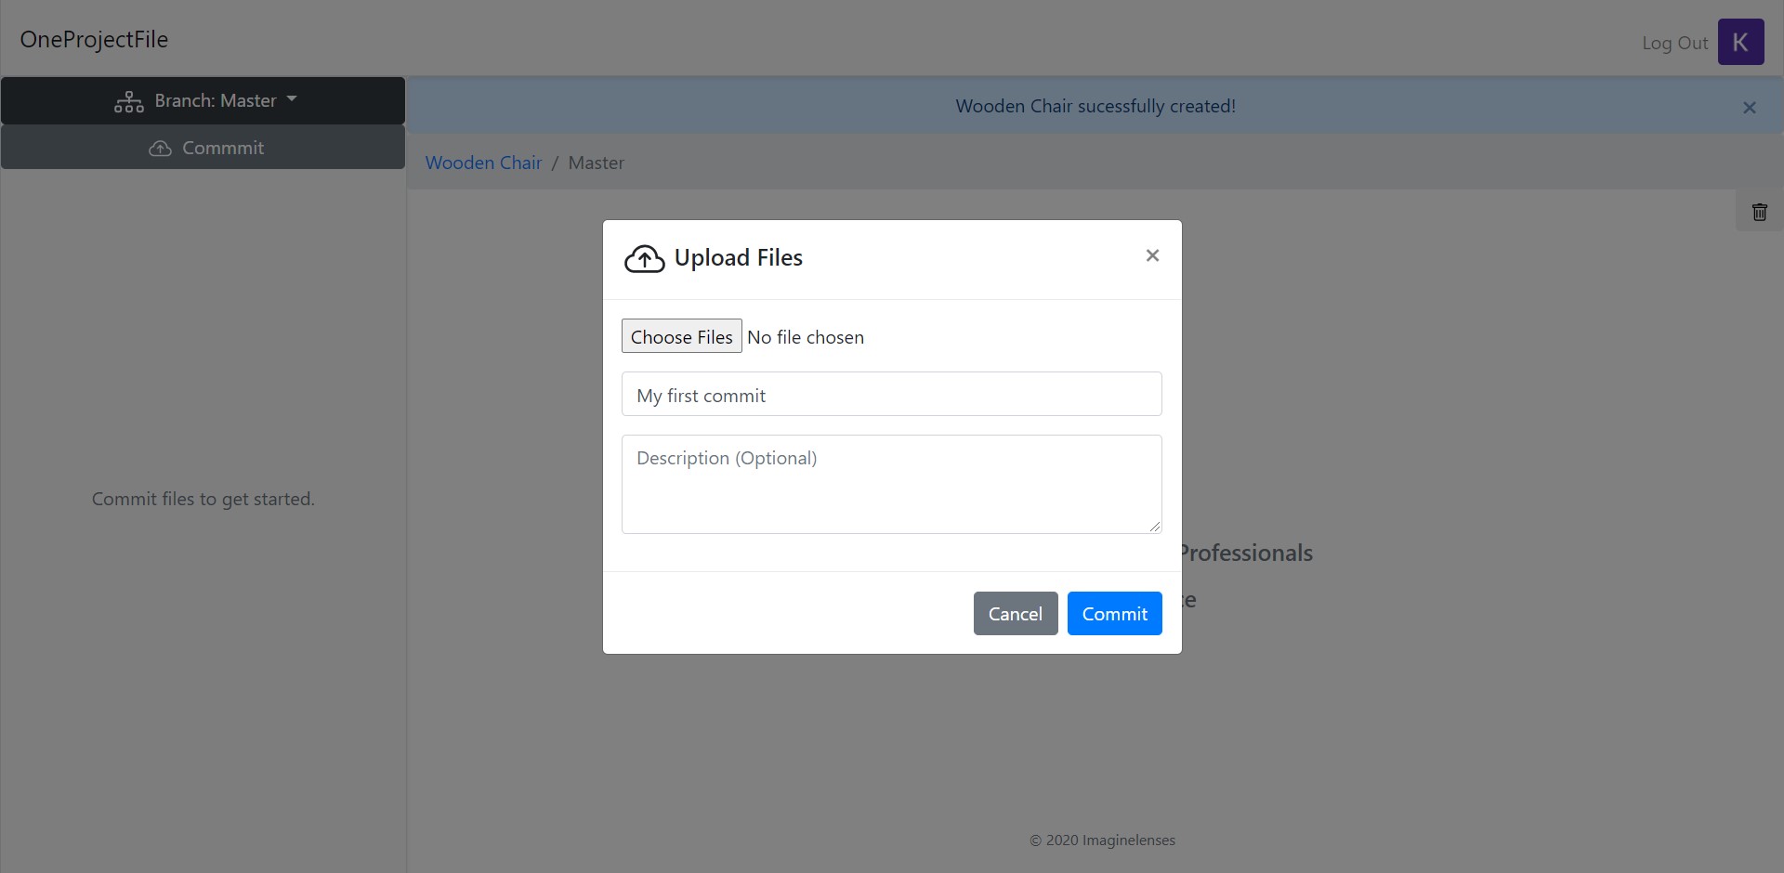1784x873 pixels.
Task: Click the branch tree icon in sidebar
Action: click(x=129, y=101)
